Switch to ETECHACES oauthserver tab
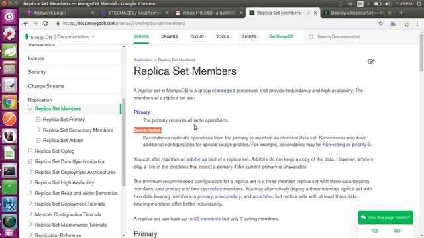 (134, 13)
